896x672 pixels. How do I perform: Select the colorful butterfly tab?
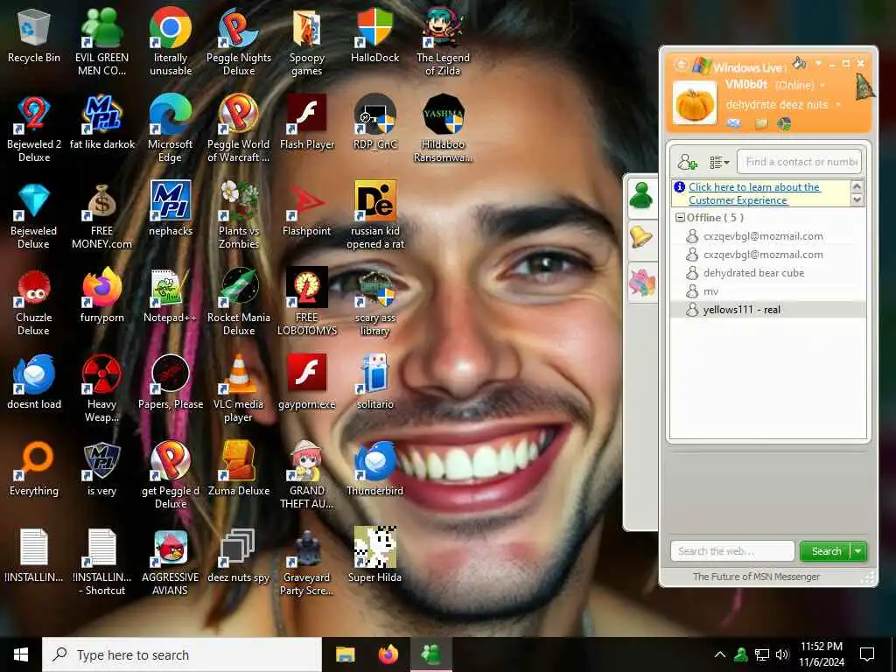coord(641,283)
